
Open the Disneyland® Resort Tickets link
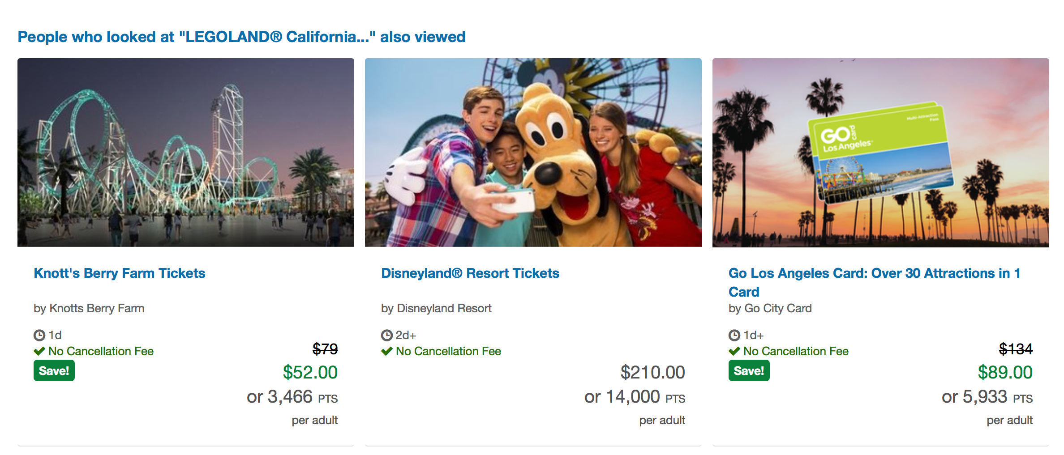(x=470, y=273)
